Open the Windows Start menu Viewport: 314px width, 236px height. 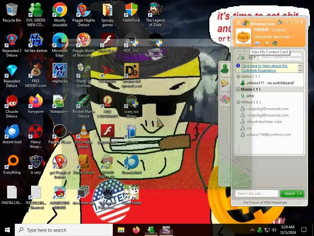coord(7,230)
